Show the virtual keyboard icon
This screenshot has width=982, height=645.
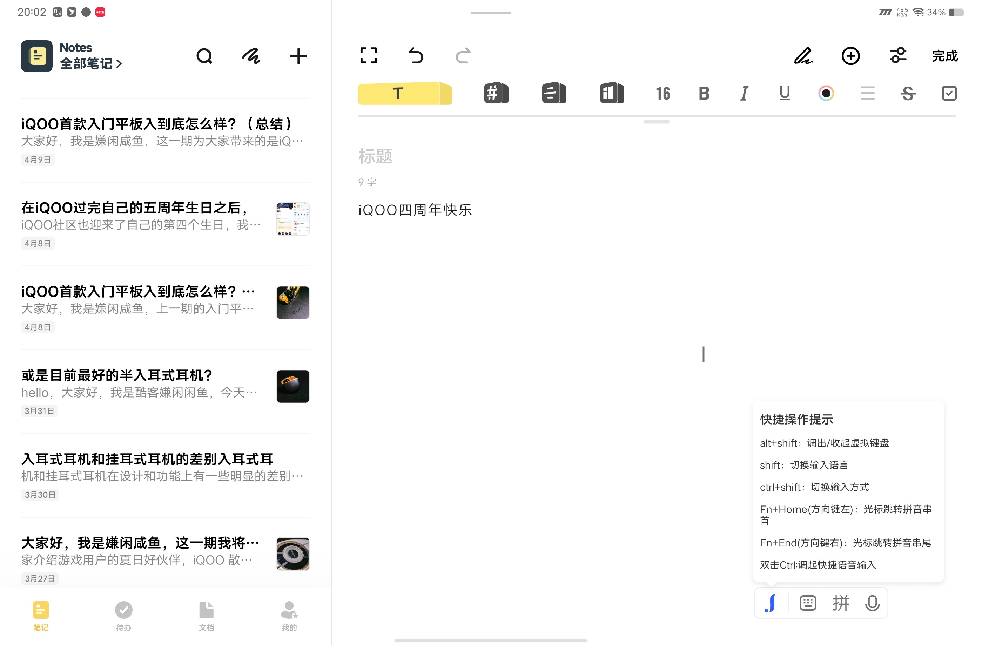point(807,603)
